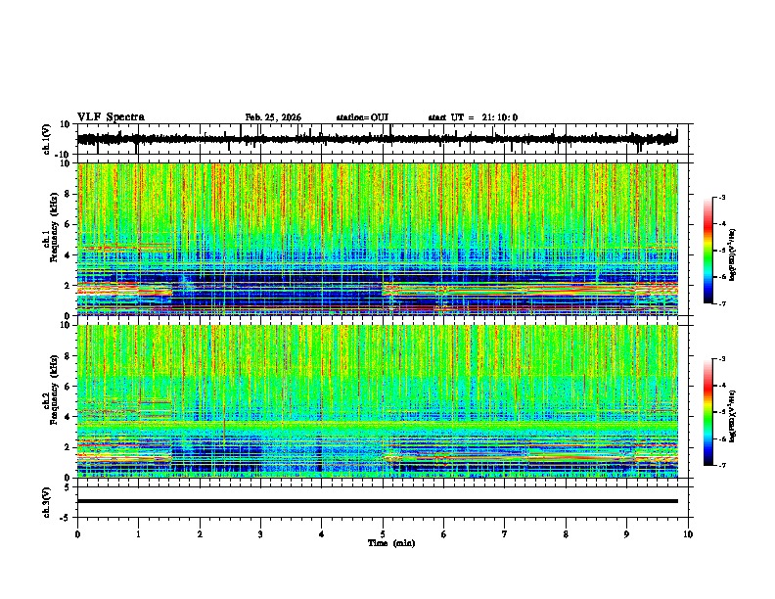Click the "ch.3(V)" axis label
Viewport: 775px width, 599px height.
click(x=47, y=502)
